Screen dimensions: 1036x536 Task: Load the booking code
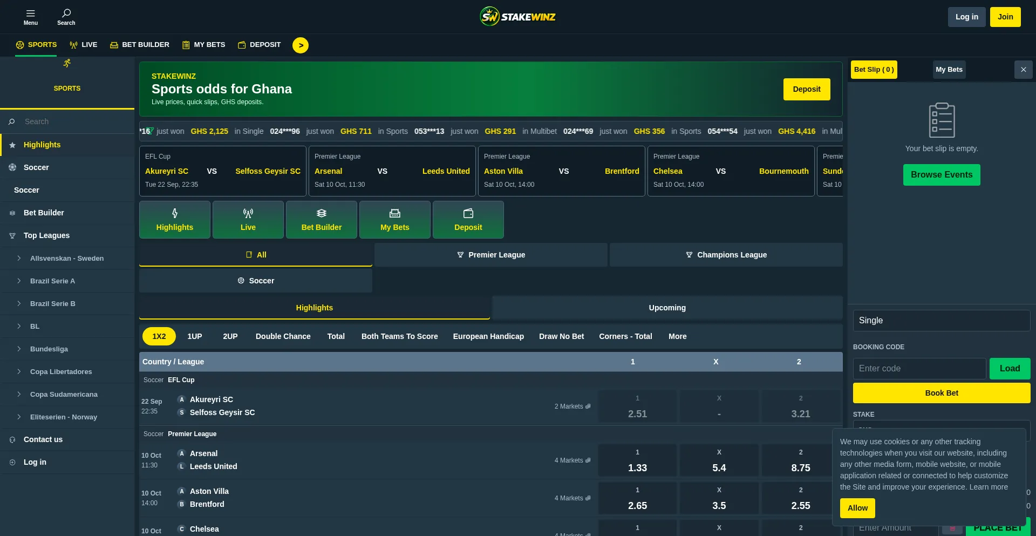click(1010, 369)
